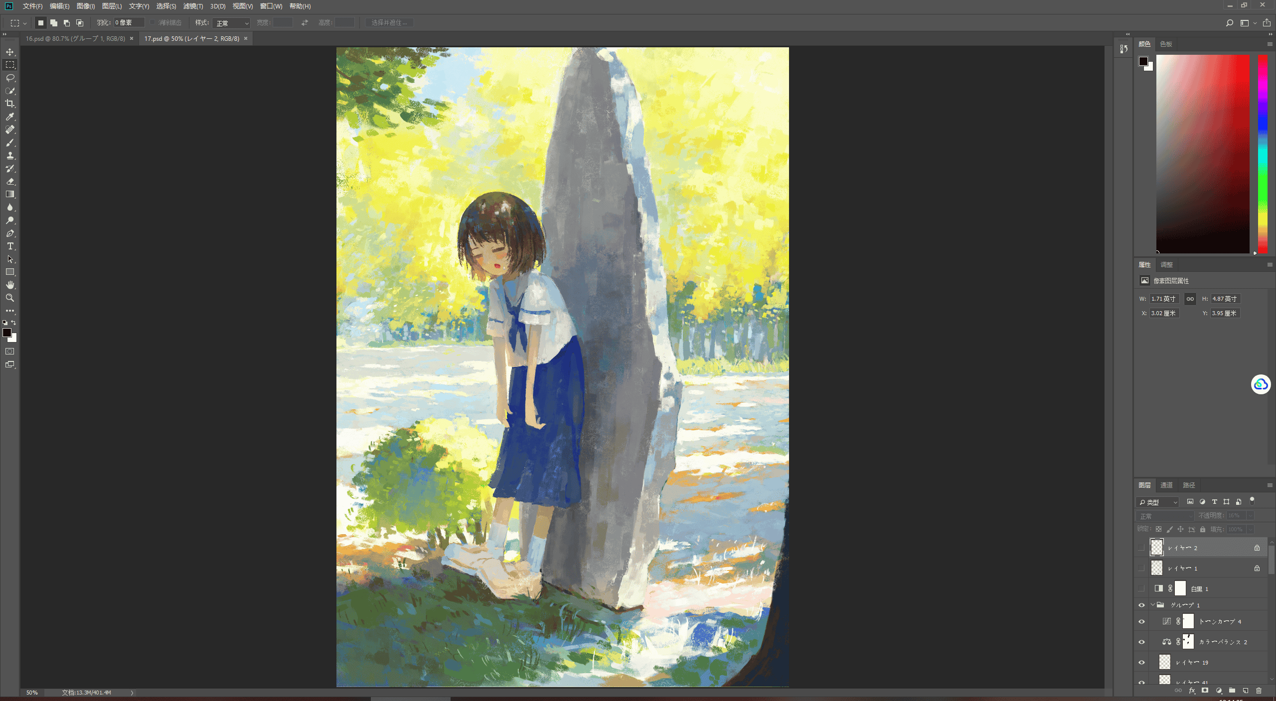Hide the カラーバランス 2 layer

click(x=1141, y=642)
